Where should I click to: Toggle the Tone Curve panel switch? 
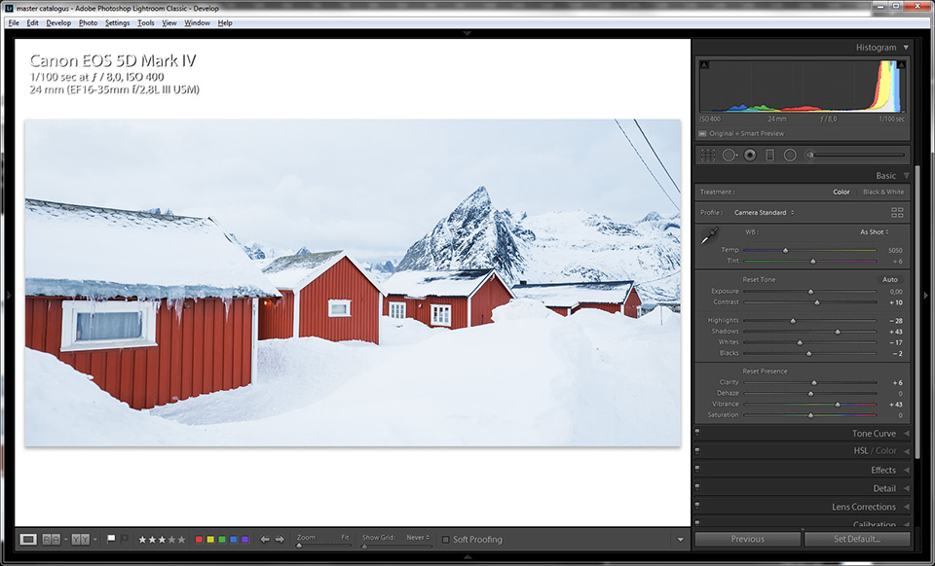pos(697,433)
